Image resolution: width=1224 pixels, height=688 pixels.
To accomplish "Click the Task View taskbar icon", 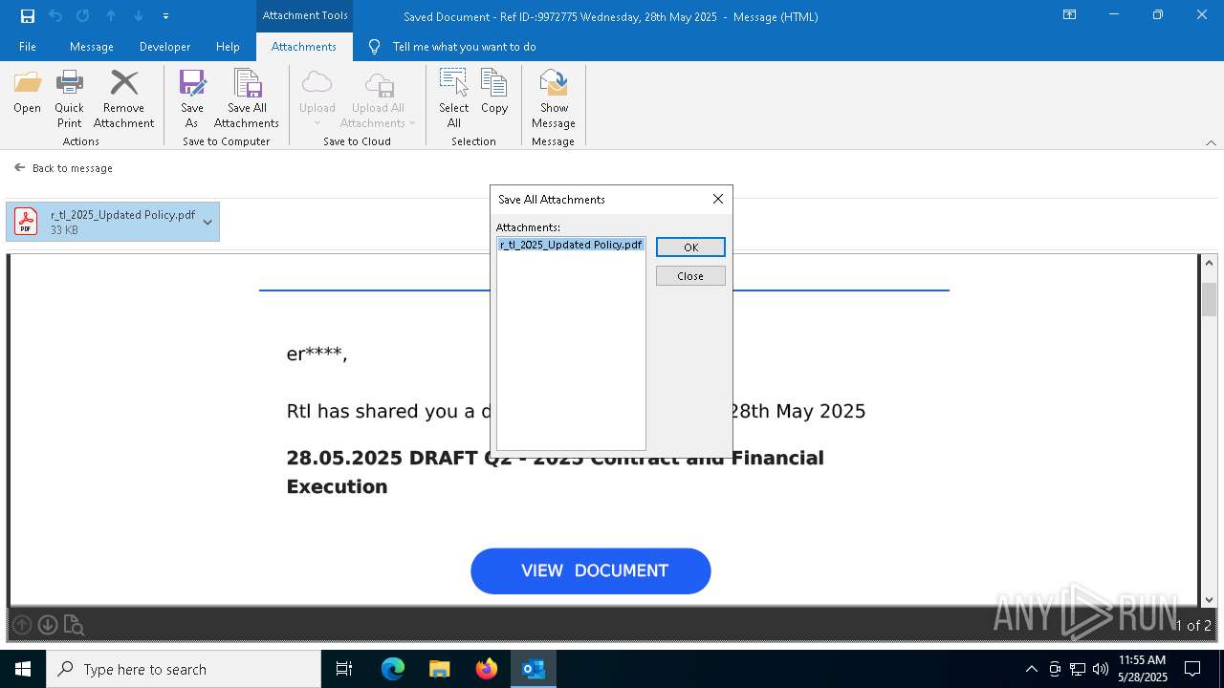I will click(x=344, y=669).
